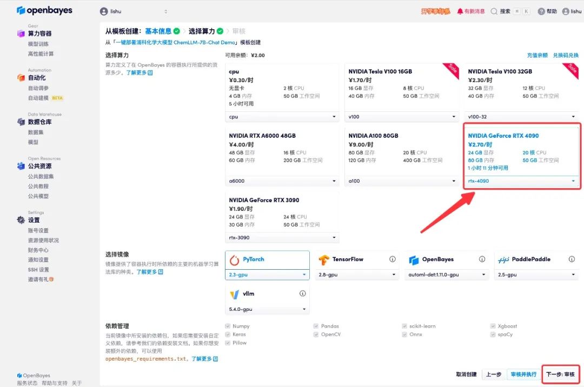The height and width of the screenshot is (387, 584).
Task: Show vllm image info icon
Action: tap(302, 293)
